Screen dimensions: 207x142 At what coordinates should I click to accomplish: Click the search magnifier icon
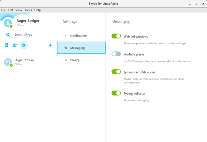click(x=8, y=35)
